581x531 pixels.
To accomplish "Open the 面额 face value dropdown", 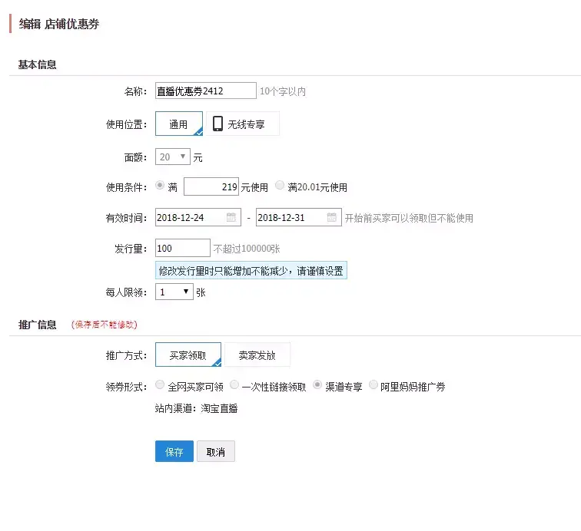I will click(173, 157).
